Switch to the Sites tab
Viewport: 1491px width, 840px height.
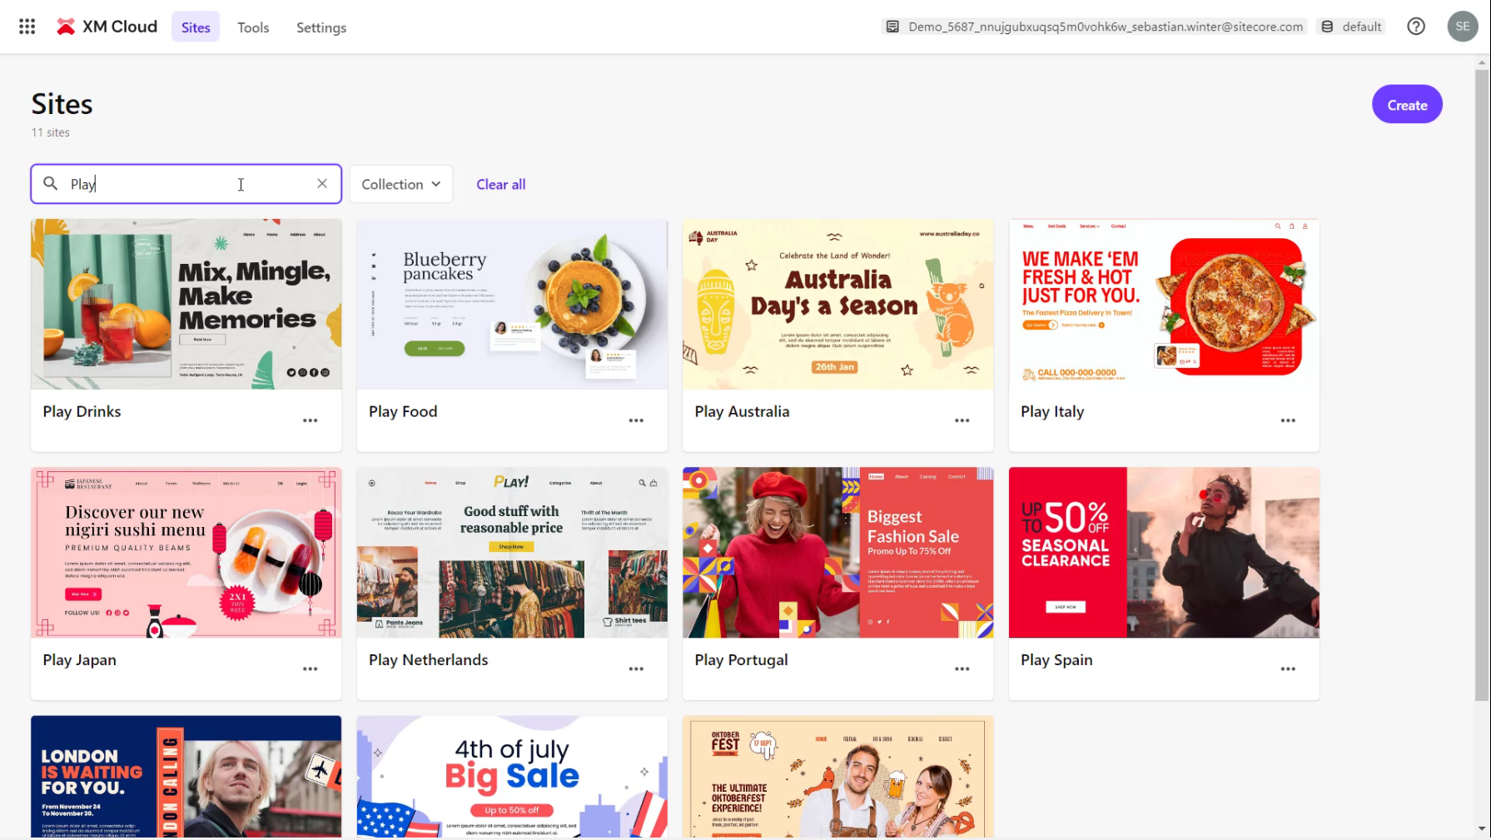point(196,27)
